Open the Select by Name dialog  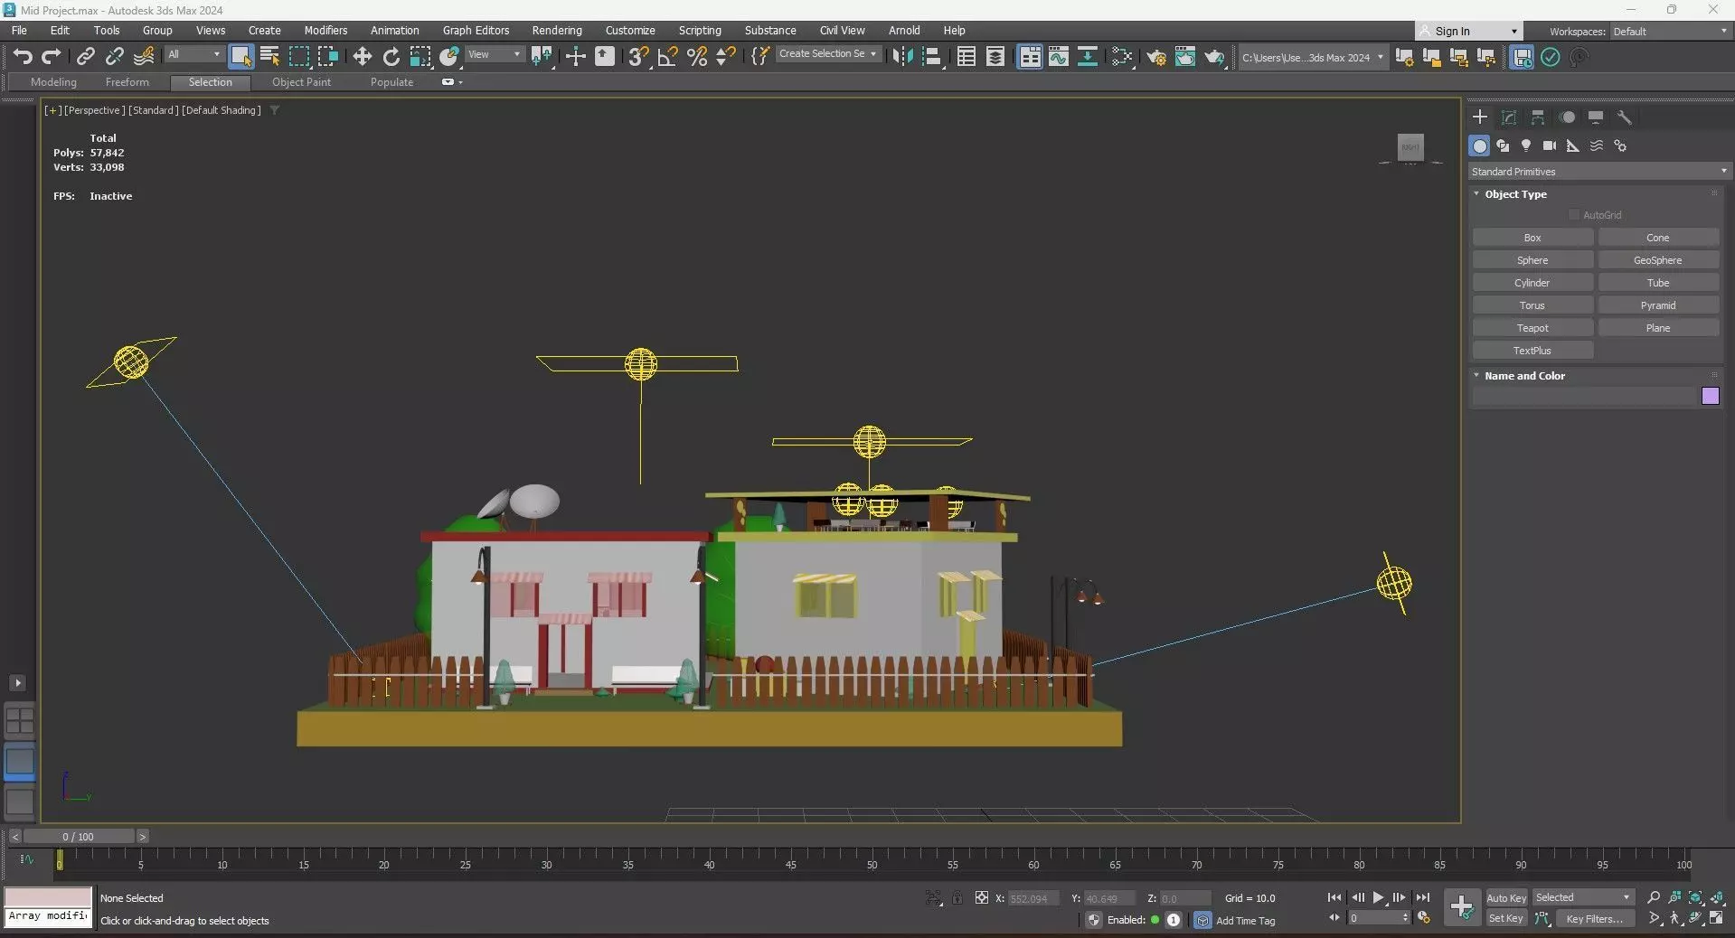[269, 57]
